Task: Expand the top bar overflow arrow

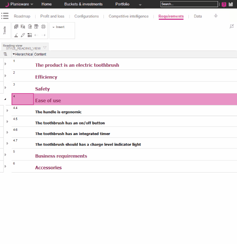Action: (x=140, y=5)
